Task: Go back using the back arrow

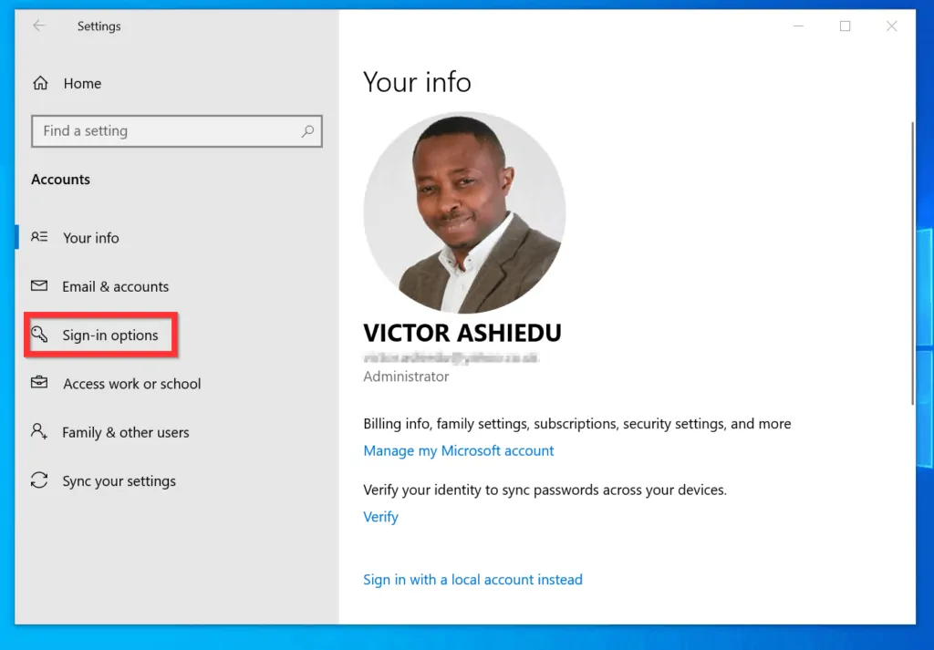Action: click(x=39, y=26)
